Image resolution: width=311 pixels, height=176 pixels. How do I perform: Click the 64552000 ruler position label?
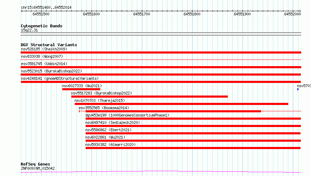[x=292, y=14]
